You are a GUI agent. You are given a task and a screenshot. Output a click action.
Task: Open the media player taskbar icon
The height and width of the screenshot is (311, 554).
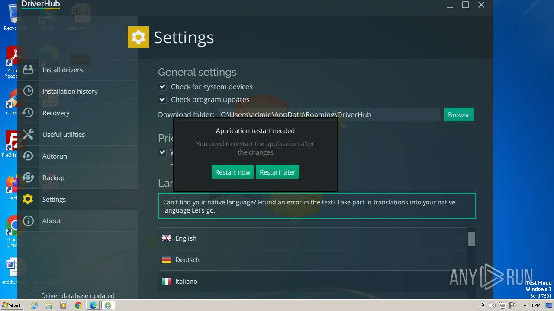pyautogui.click(x=64, y=305)
